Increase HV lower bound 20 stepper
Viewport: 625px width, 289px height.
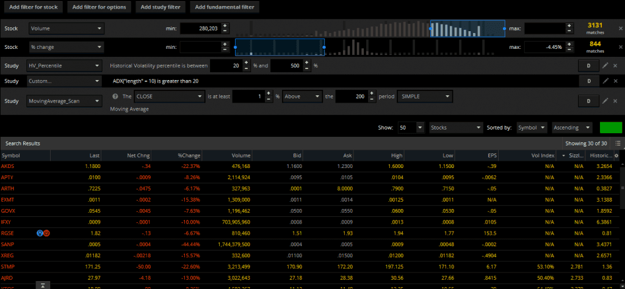click(x=246, y=63)
